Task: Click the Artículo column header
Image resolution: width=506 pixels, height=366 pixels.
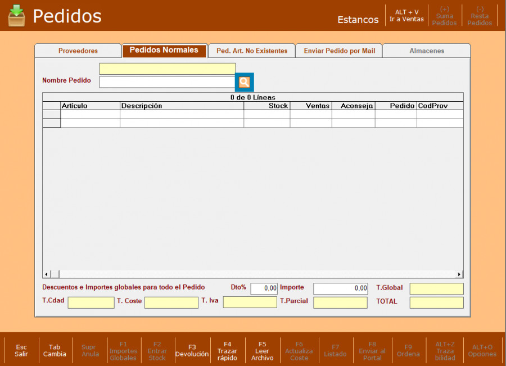Action: tap(90, 106)
